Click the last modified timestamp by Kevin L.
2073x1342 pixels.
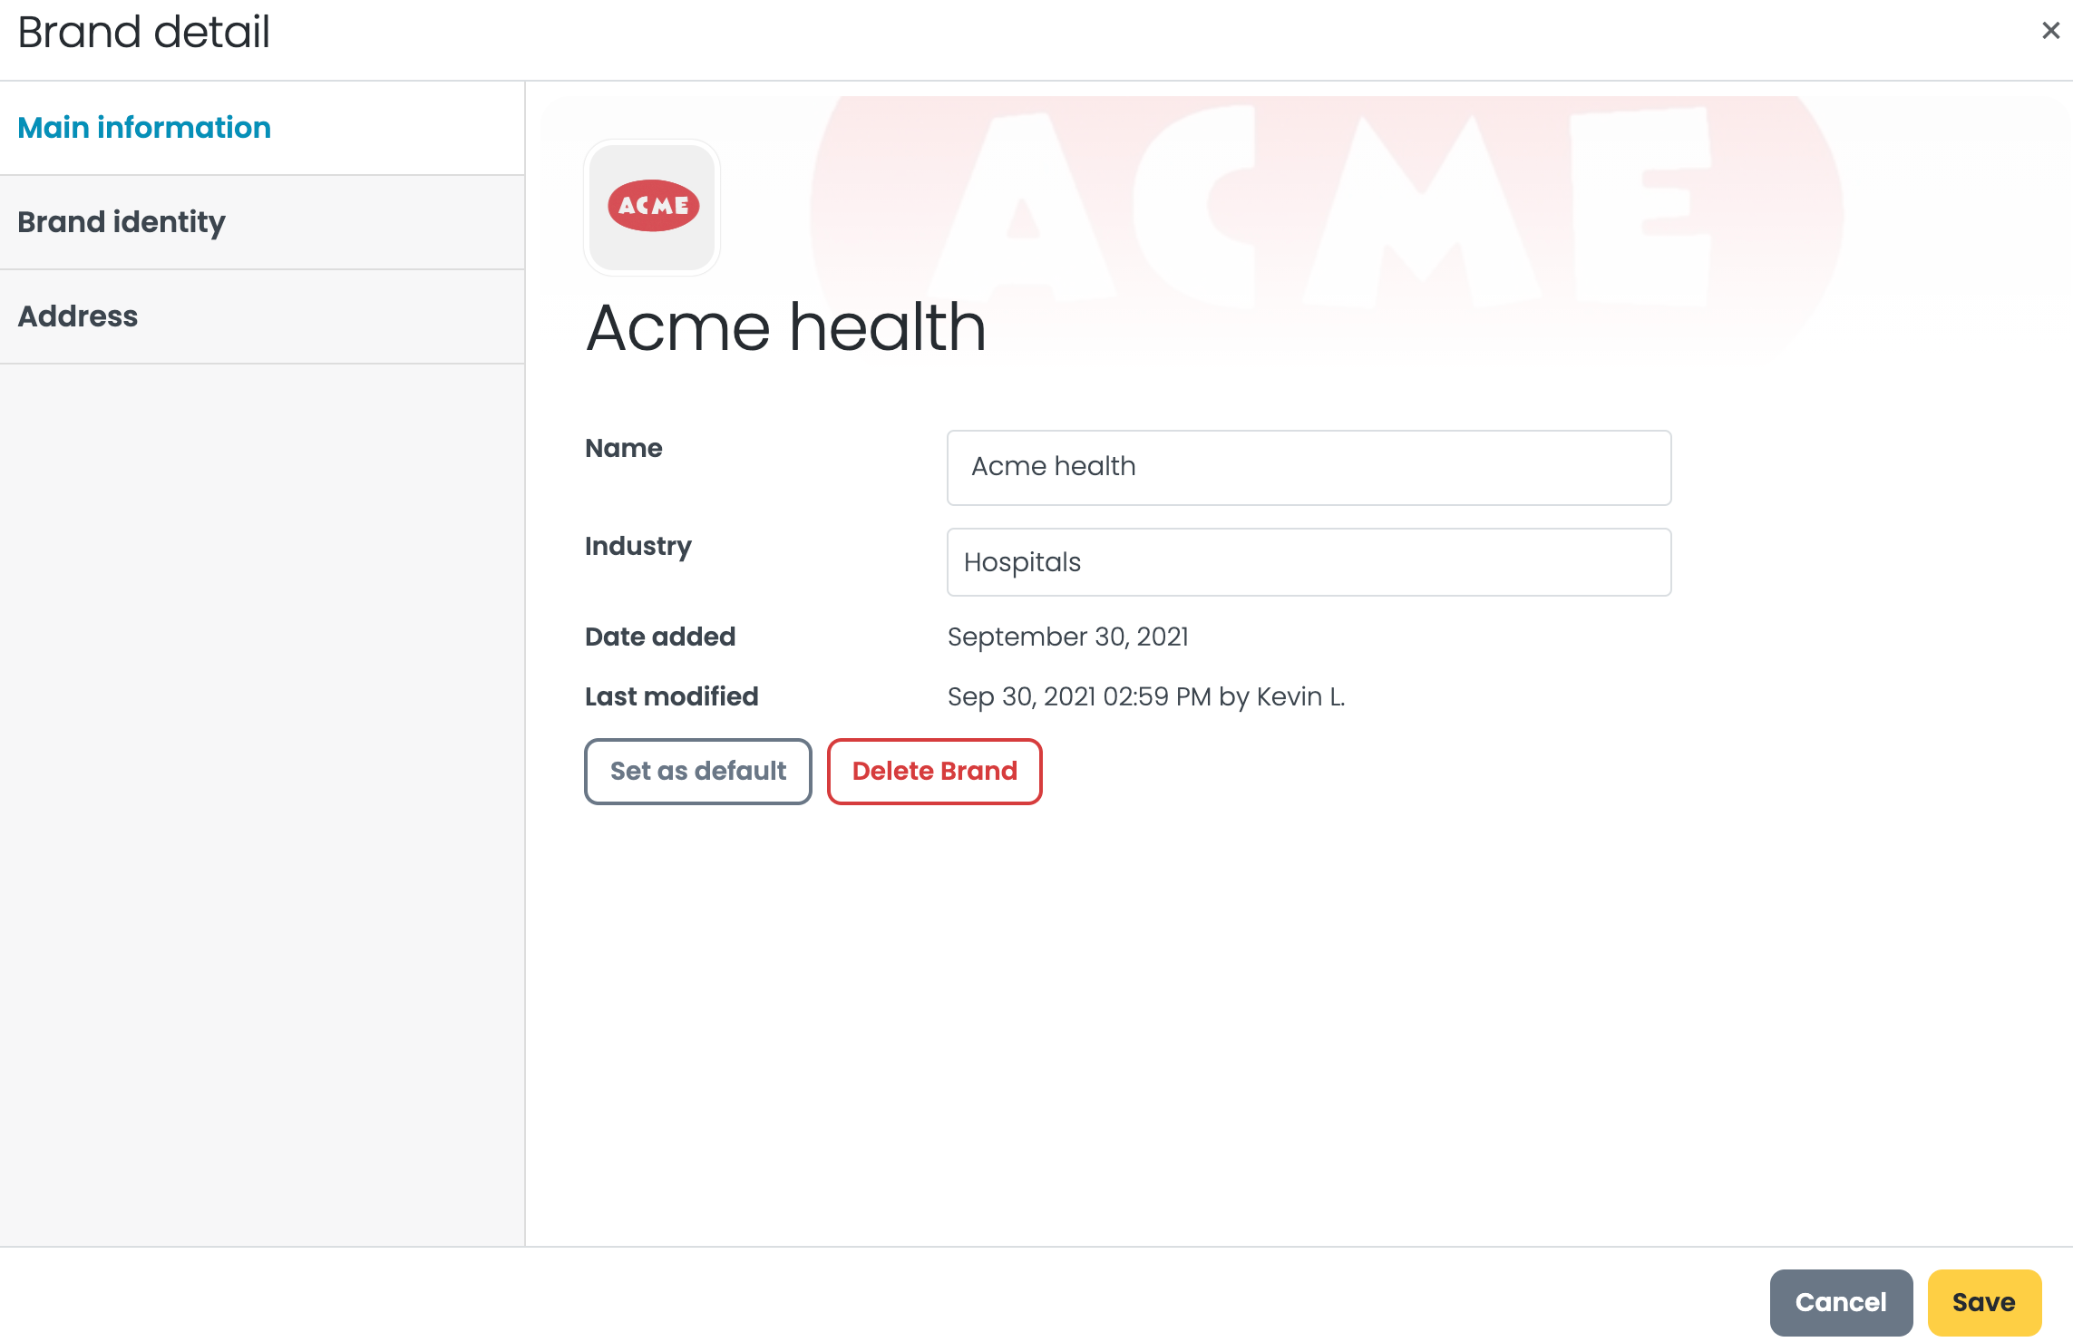[x=1145, y=696]
